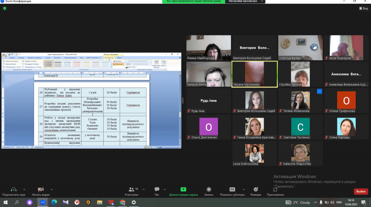
Task: Select Tetyana Myronenko's video thumbnail
Action: [254, 74]
